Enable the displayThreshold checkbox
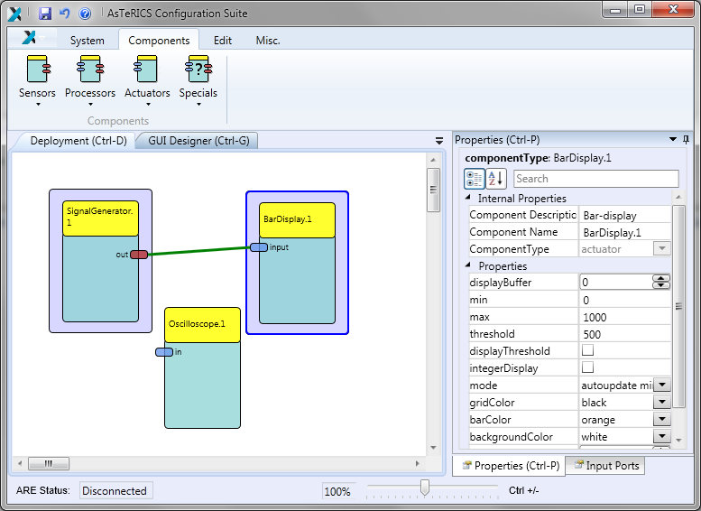701x511 pixels. (587, 350)
